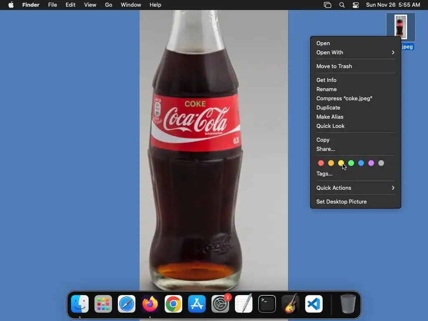428x321 pixels.
Task: Apply the yellow tag color
Action: [341, 163]
